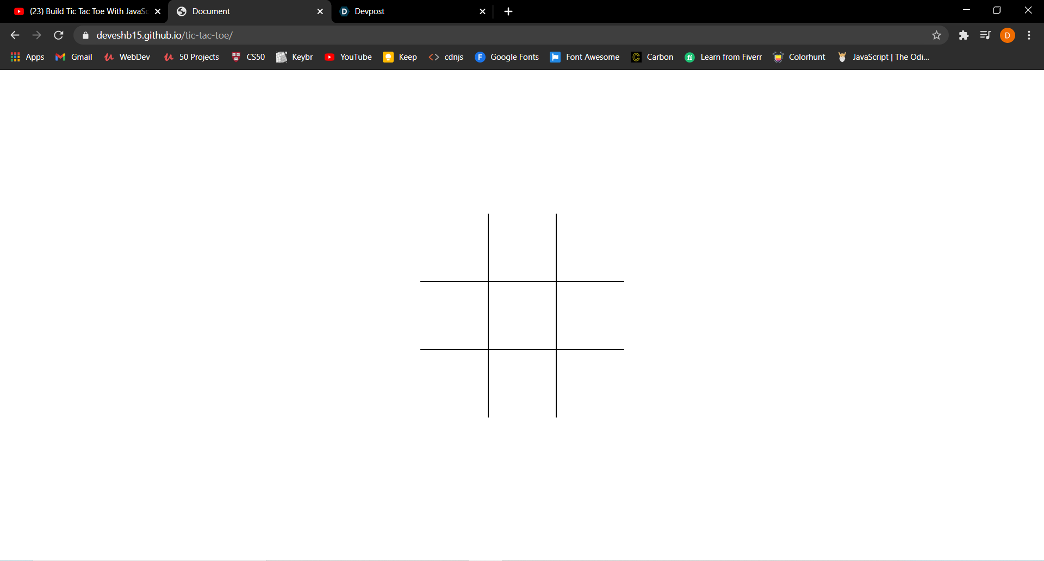
Task: Minimize the Chrome window
Action: 966,10
